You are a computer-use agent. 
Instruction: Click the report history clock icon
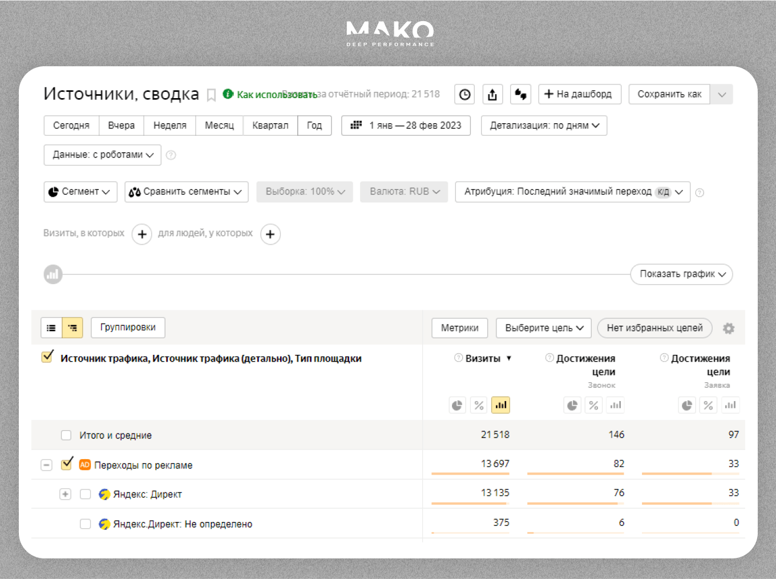click(465, 95)
